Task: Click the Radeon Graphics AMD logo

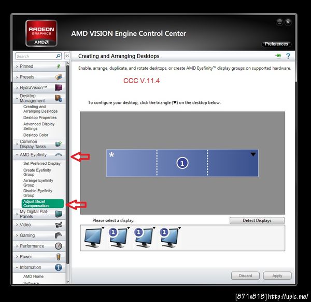Action: (41, 33)
